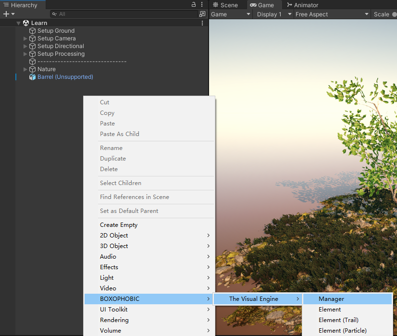The image size is (397, 336).
Task: Click the Unity scene icon beside Learn
Action: [x=26, y=23]
